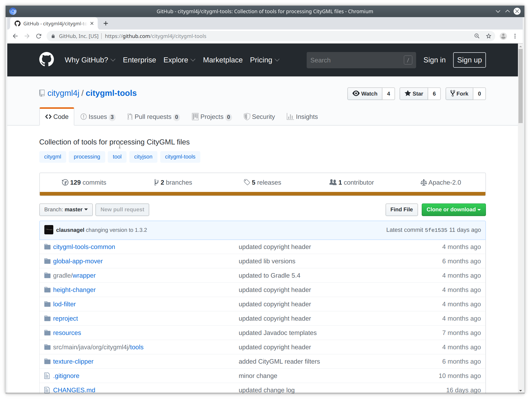Open the stargazers count 6
This screenshot has width=530, height=399.
[434, 94]
